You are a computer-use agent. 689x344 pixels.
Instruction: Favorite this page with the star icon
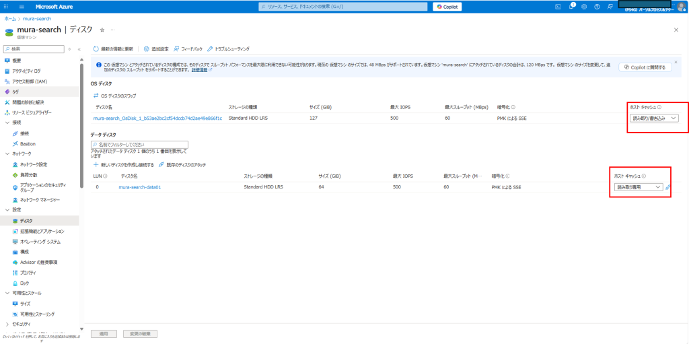102,30
